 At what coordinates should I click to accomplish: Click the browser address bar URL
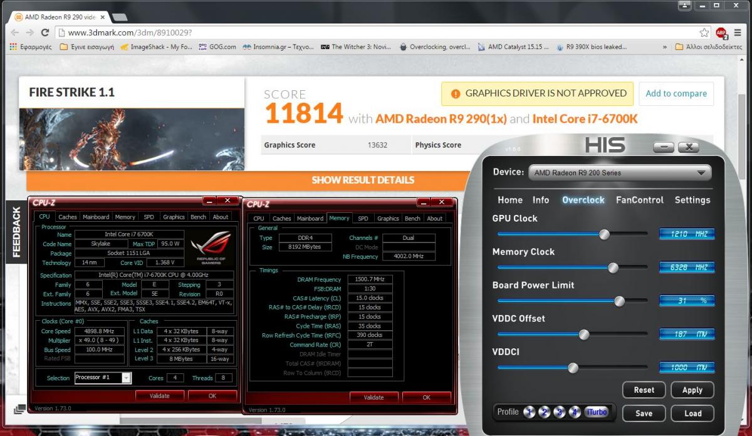(130, 33)
